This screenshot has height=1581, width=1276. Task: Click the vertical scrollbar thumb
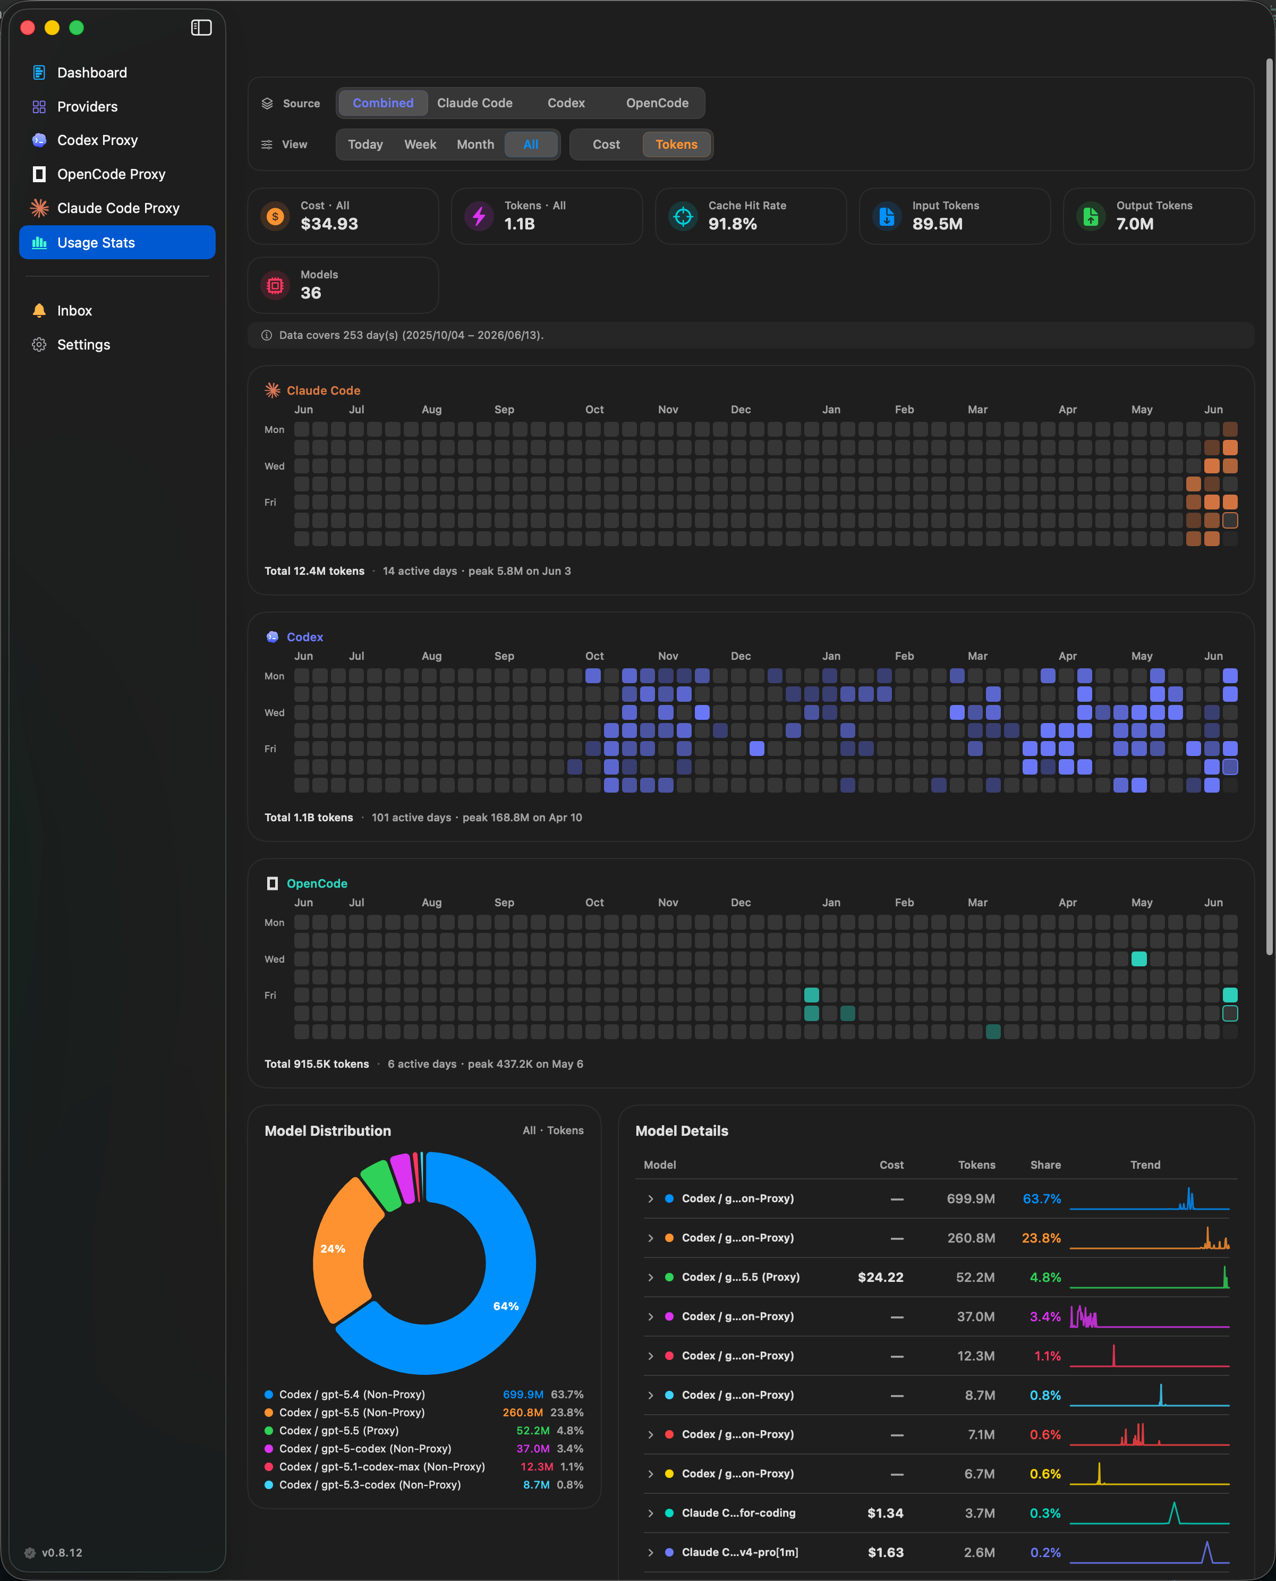[1270, 507]
